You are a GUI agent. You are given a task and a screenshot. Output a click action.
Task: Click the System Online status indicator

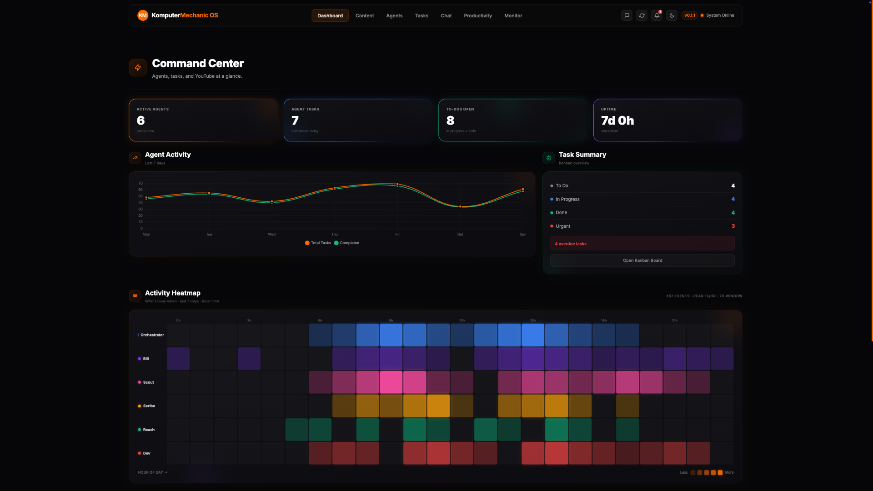(x=717, y=15)
